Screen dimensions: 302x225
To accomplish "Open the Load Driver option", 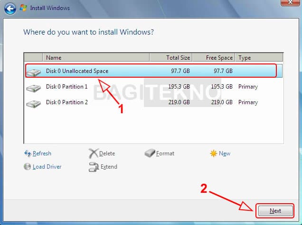I will pos(47,167).
